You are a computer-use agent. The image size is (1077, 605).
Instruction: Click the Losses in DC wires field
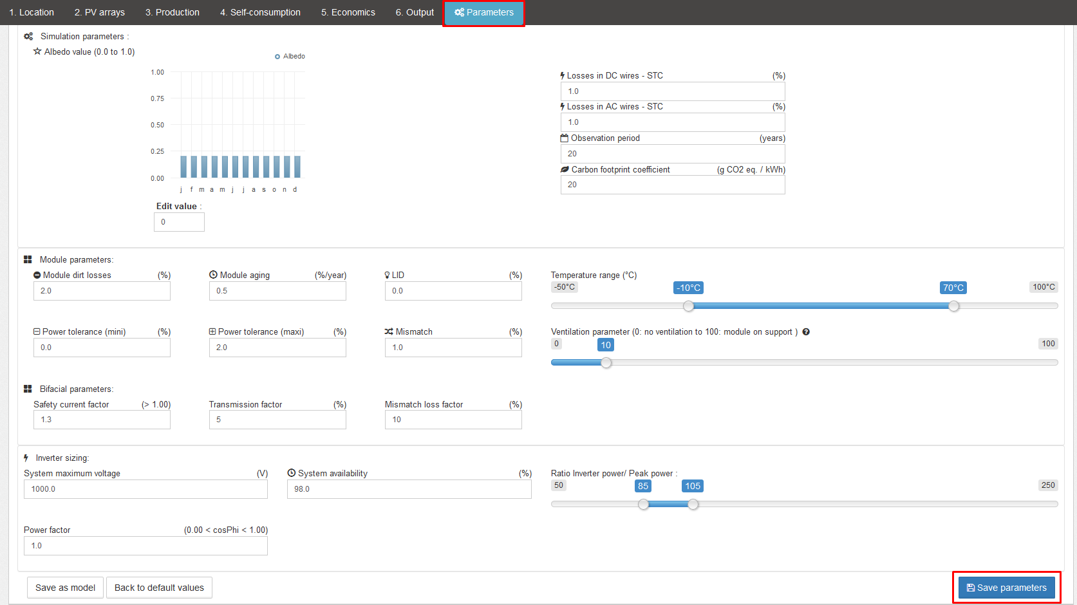[673, 91]
